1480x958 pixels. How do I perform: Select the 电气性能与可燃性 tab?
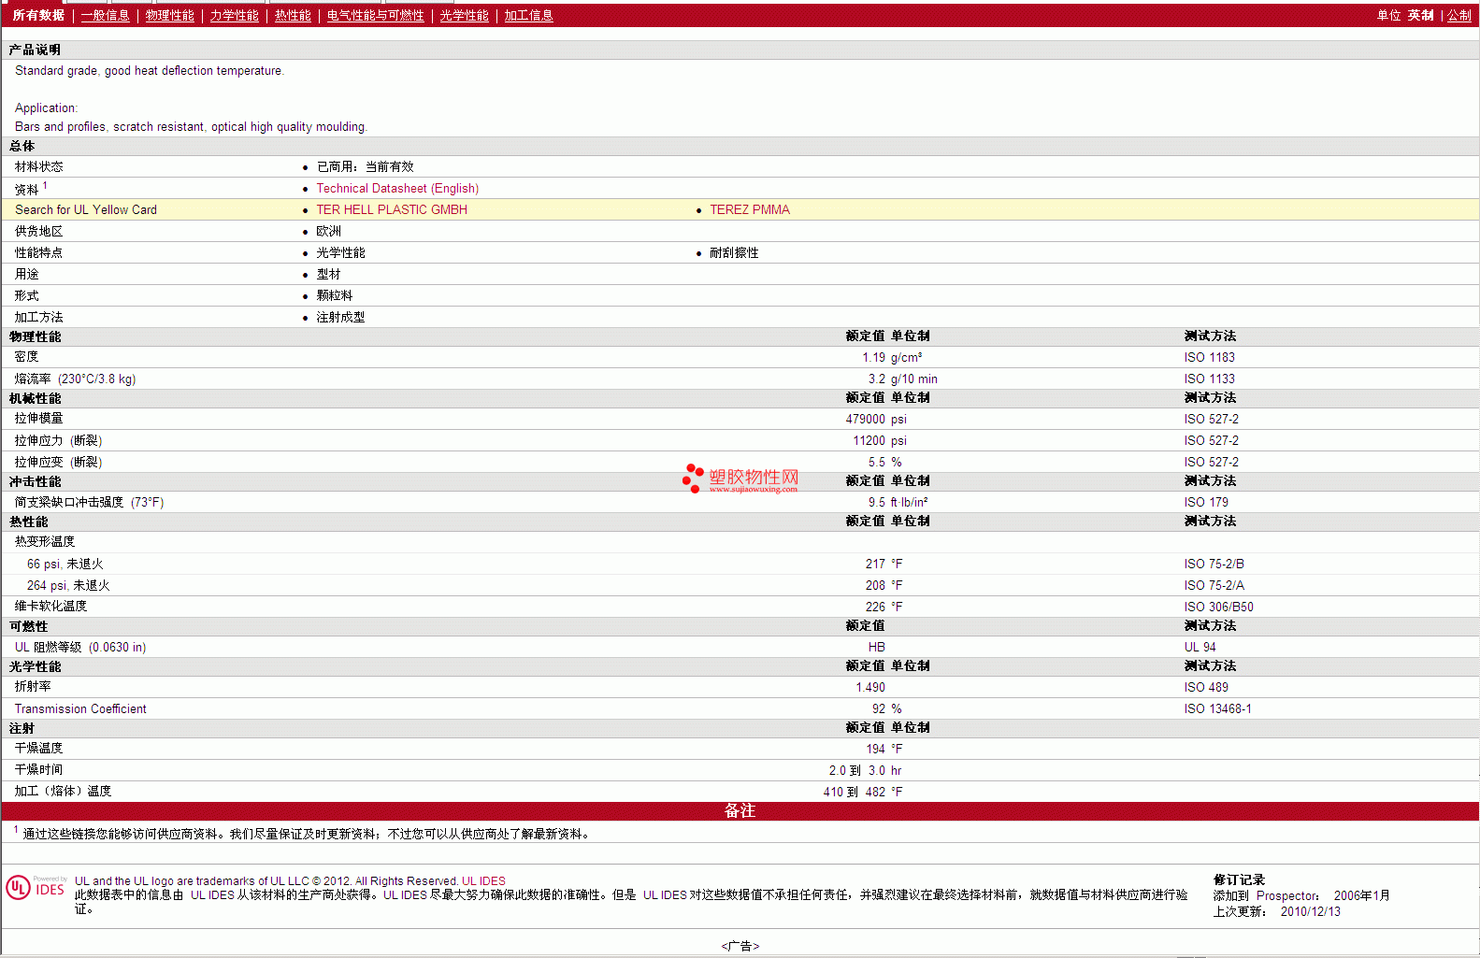[x=375, y=15]
